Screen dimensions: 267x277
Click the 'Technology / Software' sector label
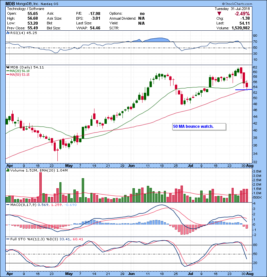point(26,9)
